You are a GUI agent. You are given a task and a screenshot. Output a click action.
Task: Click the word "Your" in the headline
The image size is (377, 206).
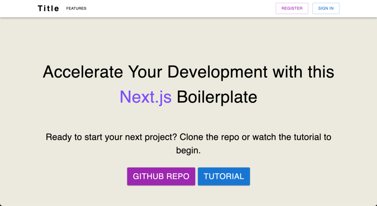[145, 72]
